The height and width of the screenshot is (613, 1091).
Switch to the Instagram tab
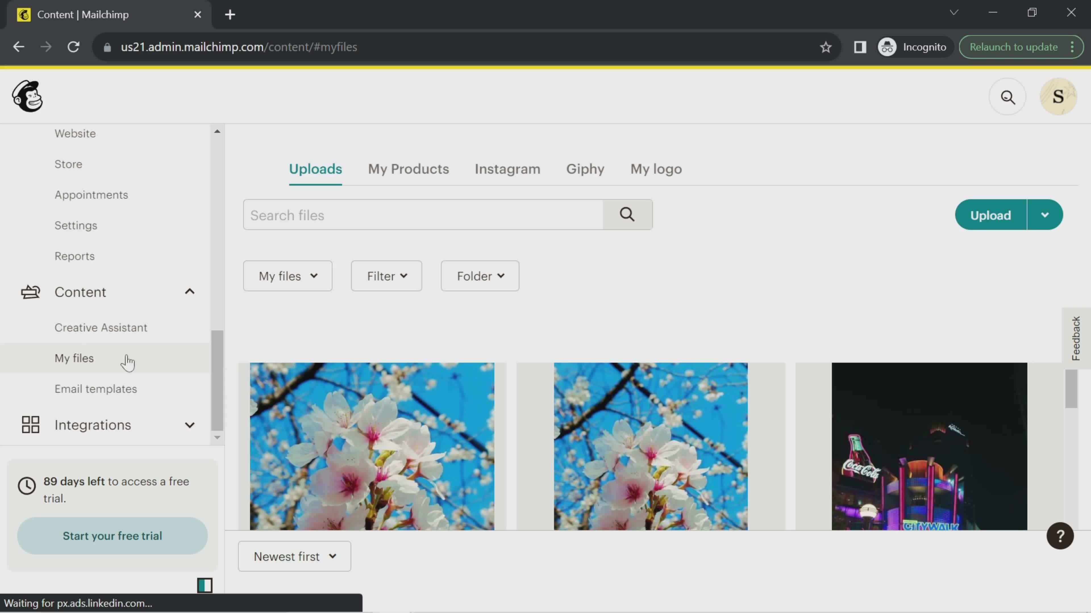507,168
